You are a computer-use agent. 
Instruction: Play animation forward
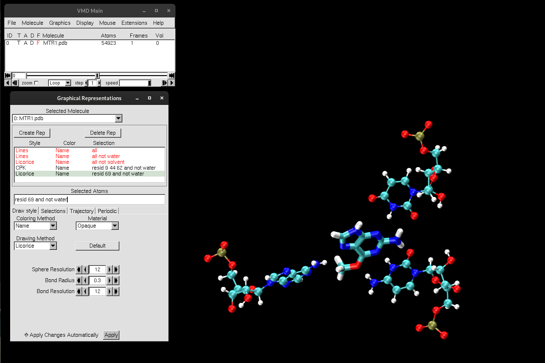172,83
